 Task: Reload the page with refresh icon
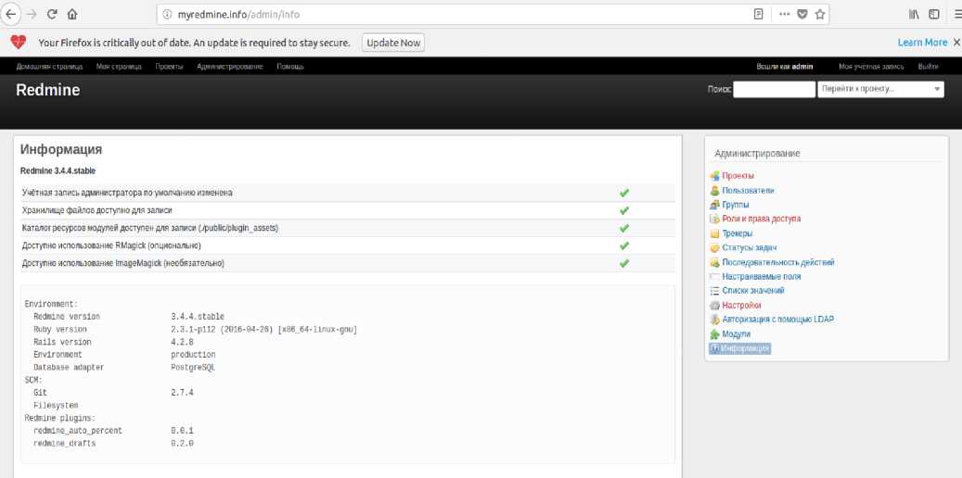(x=52, y=14)
